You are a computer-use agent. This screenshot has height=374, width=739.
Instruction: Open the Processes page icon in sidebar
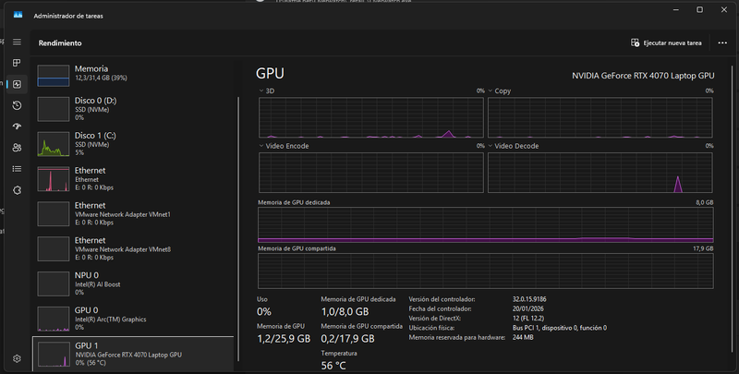pos(17,63)
